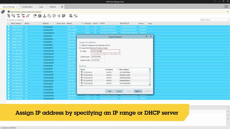The width and height of the screenshot is (230, 129).
Task: Select device 172.25.193.42 in the dialog list
Action: 114,75
